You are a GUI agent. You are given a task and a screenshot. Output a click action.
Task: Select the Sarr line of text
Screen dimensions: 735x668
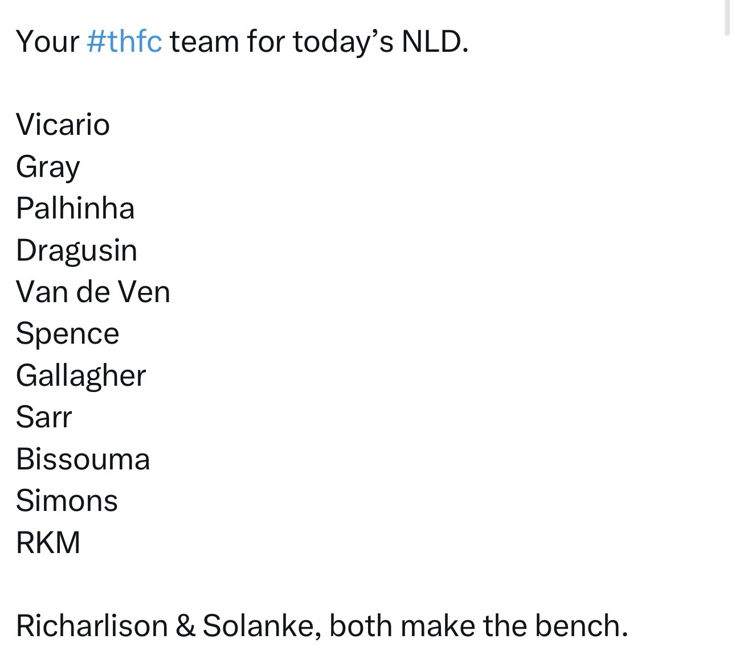44,417
